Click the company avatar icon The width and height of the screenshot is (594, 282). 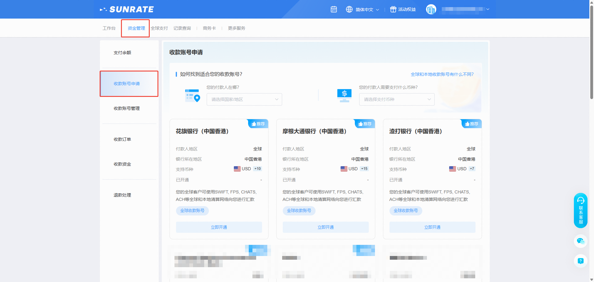click(x=431, y=9)
